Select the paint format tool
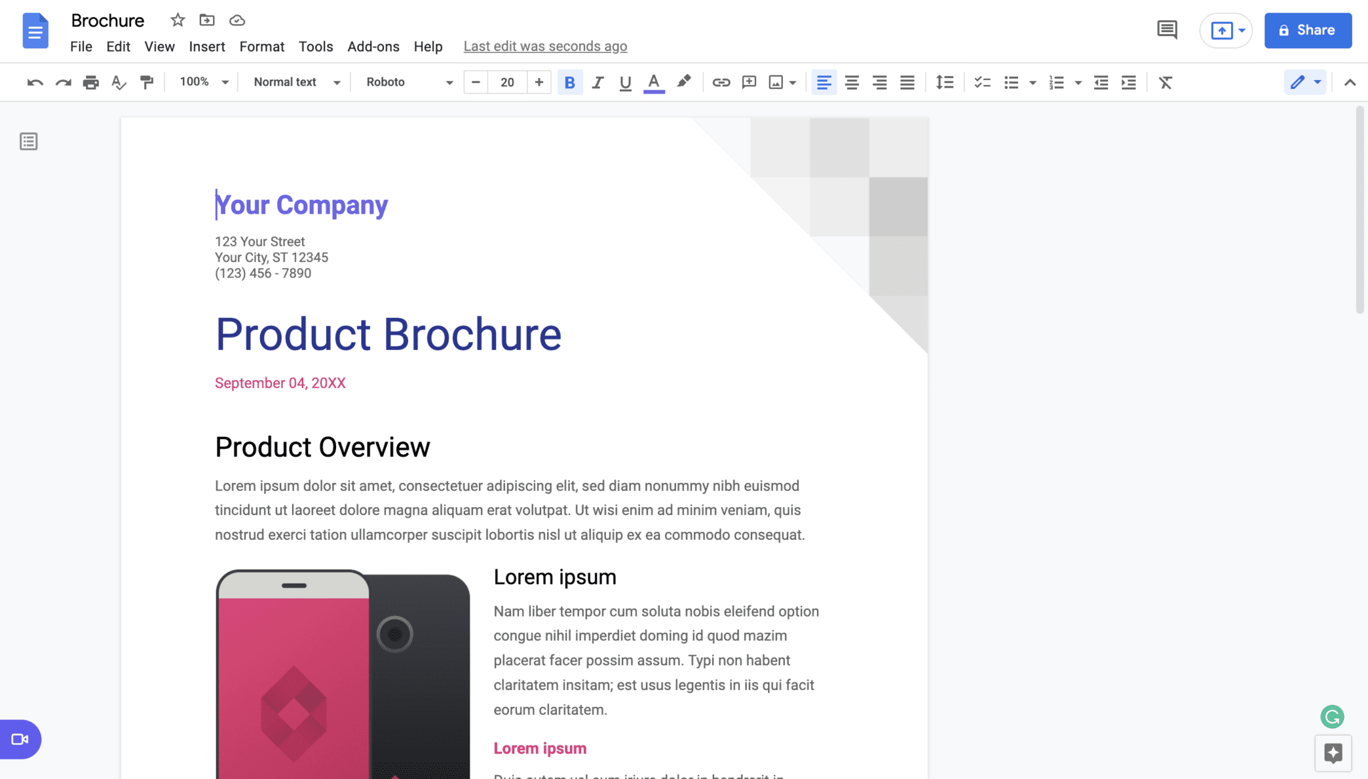The width and height of the screenshot is (1368, 779). point(147,82)
